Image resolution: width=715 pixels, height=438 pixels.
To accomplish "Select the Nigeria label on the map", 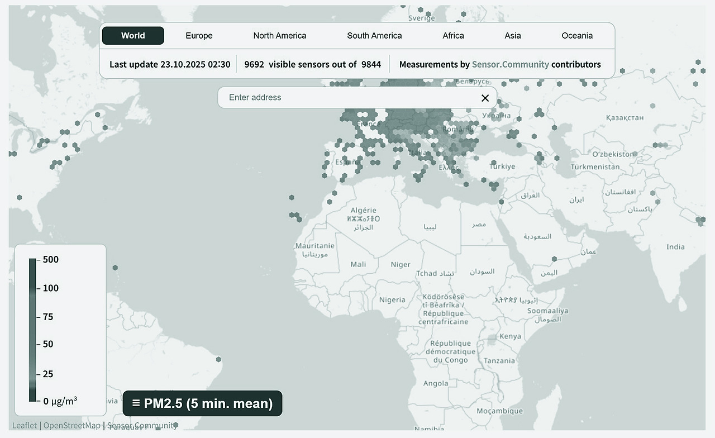I will point(392,300).
